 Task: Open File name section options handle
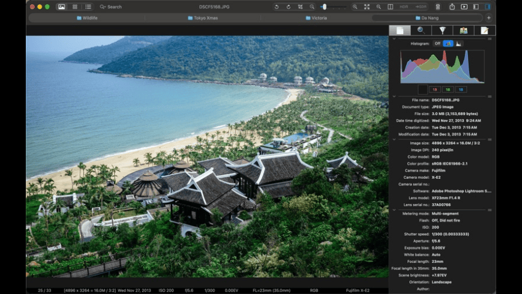(490, 97)
